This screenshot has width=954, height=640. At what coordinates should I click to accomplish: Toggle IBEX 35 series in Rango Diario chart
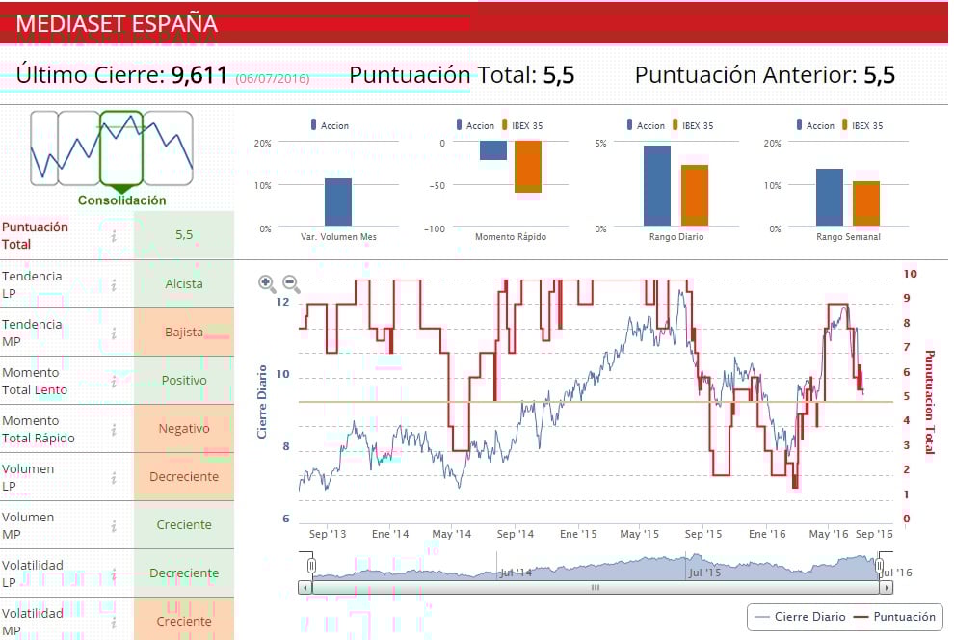point(693,125)
